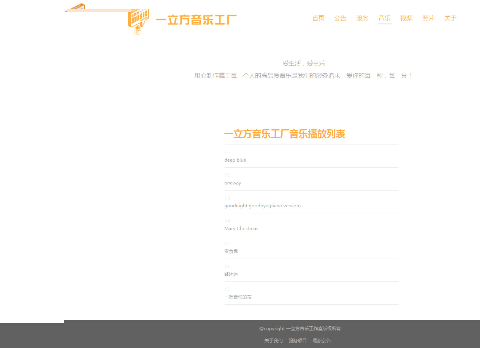Switch to the 视频 page

pyautogui.click(x=406, y=18)
